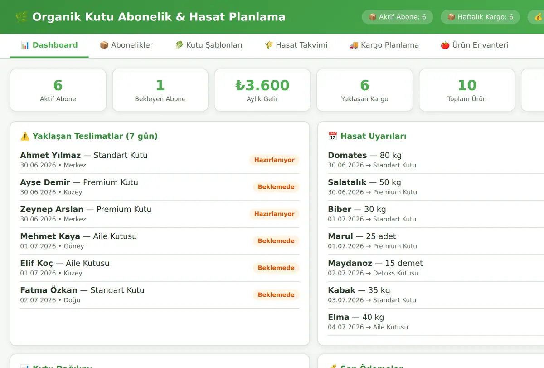Click the Haftalık Kargo: 6 header badge
This screenshot has width=544, height=368.
pyautogui.click(x=480, y=17)
